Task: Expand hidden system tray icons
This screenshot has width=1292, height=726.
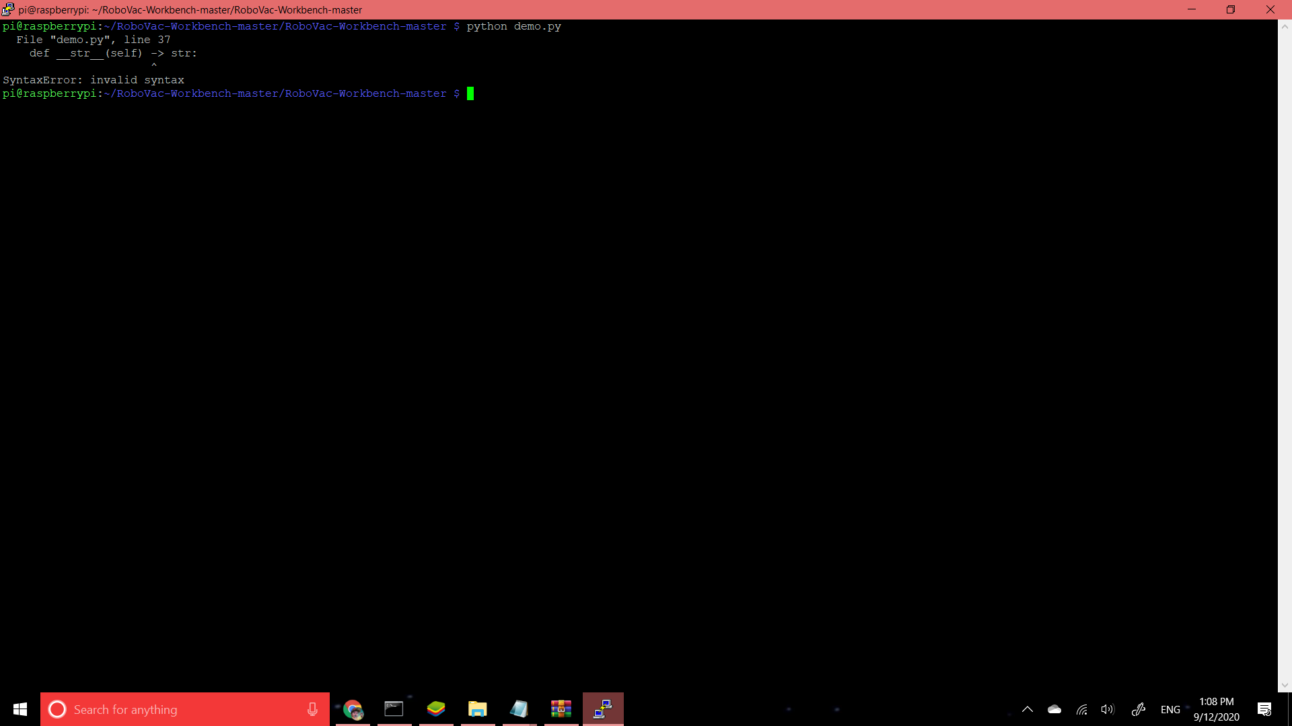Action: point(1028,709)
